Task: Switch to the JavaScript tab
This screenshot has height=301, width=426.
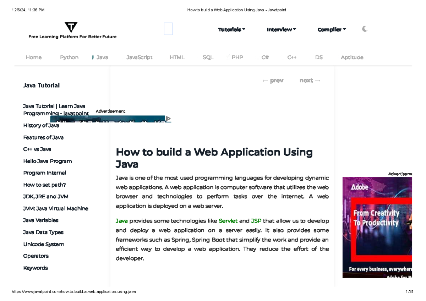Action: tap(139, 57)
